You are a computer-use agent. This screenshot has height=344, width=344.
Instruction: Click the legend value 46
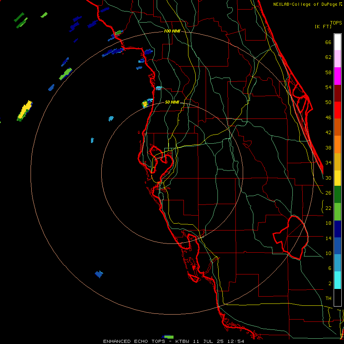point(328,118)
